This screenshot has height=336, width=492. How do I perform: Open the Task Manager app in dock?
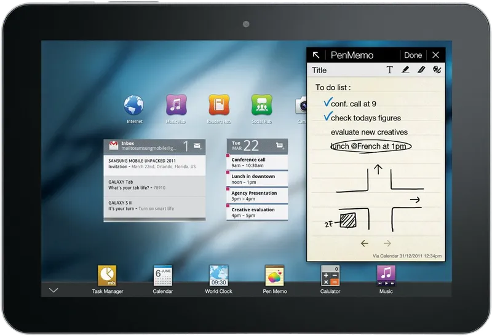tap(107, 276)
